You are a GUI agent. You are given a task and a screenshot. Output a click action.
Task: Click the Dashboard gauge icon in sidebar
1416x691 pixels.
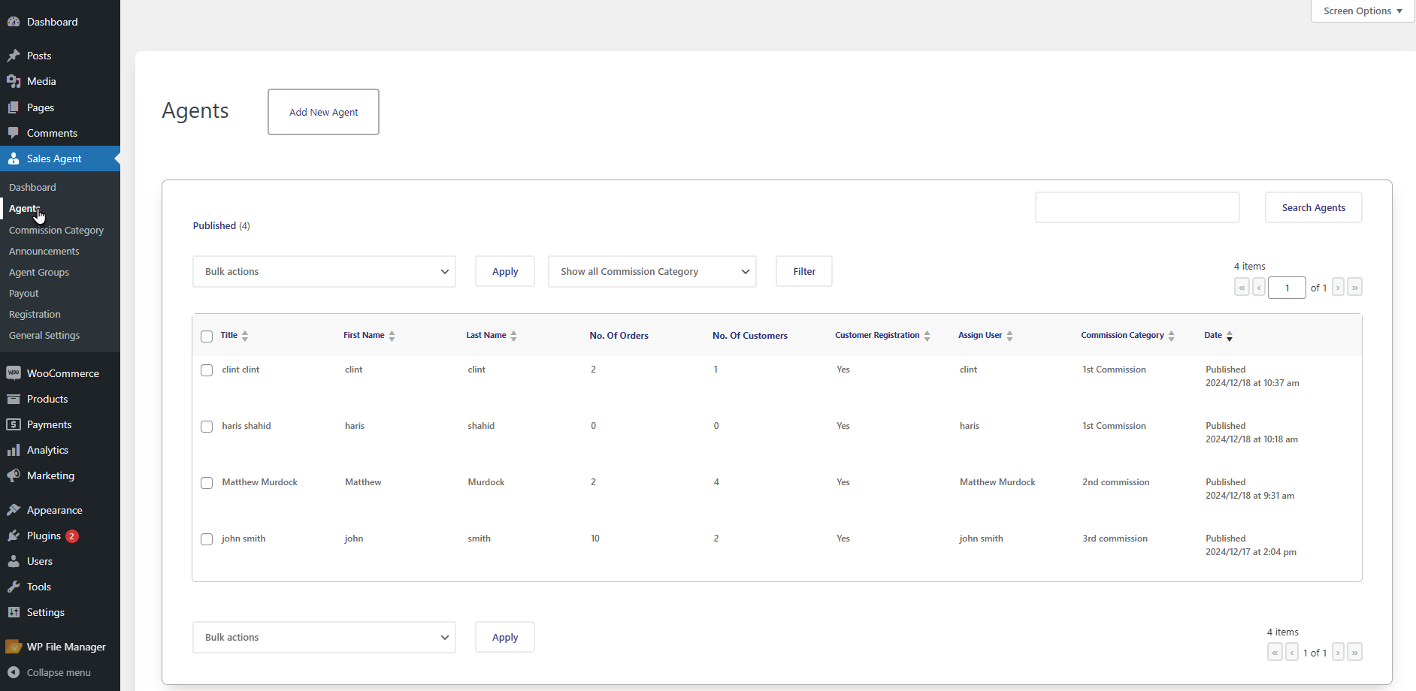[14, 22]
